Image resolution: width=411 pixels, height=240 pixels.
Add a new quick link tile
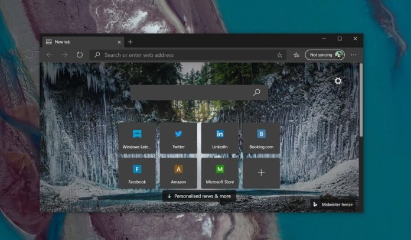point(260,173)
